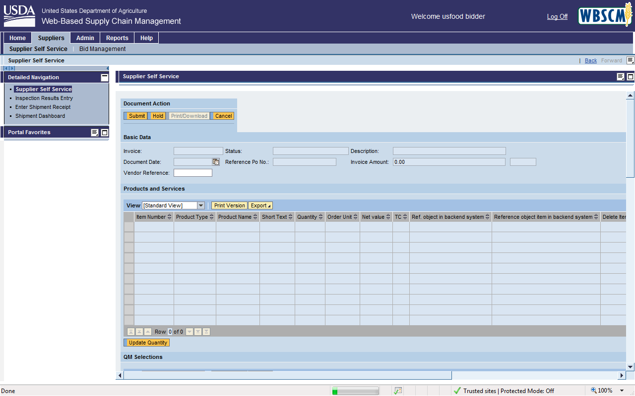Open page options icon next to Forward

coord(630,60)
